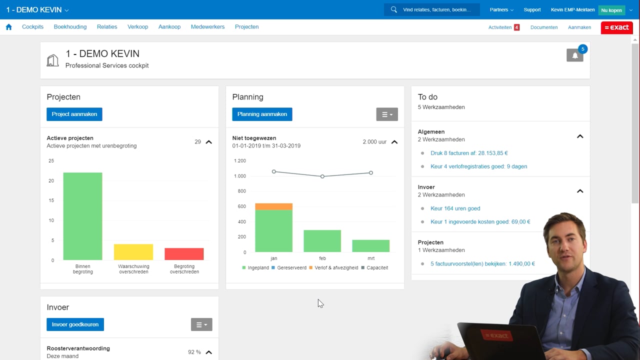The image size is (640, 360).
Task: Collapse the Niet toegewezen planning section
Action: [x=394, y=142]
